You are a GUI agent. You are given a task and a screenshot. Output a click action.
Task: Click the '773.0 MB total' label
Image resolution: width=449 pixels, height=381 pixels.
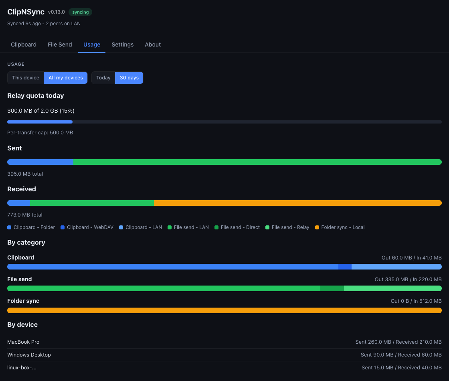[x=24, y=215]
